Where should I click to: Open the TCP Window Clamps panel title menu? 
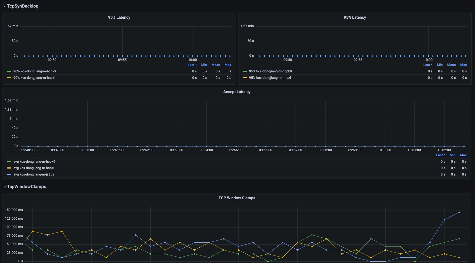pos(237,198)
